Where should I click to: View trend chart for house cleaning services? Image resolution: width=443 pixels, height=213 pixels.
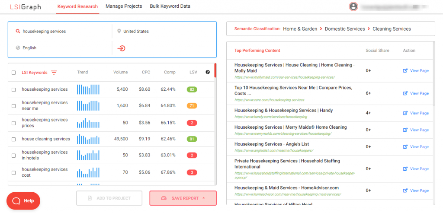(88, 139)
